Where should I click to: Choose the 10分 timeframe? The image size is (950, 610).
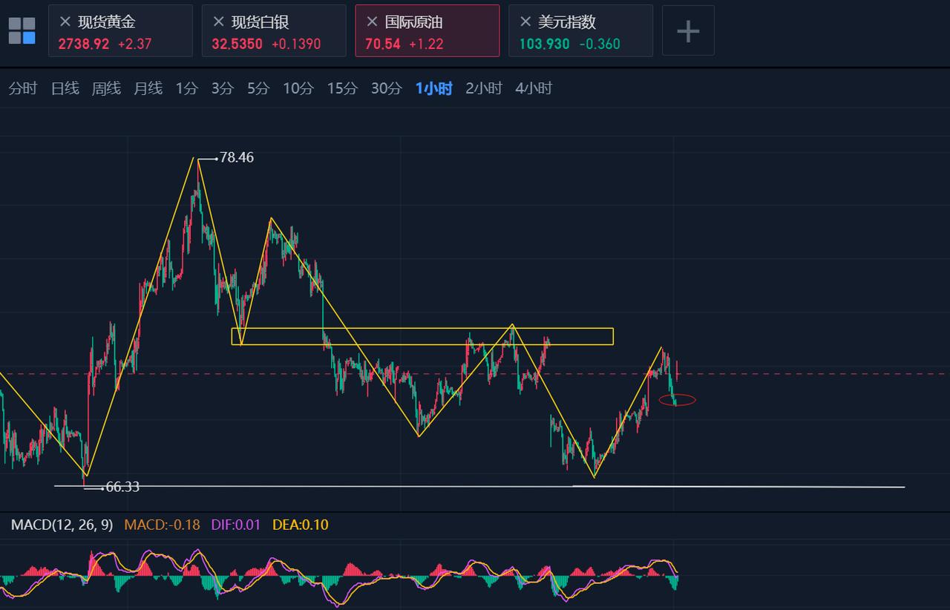click(298, 88)
